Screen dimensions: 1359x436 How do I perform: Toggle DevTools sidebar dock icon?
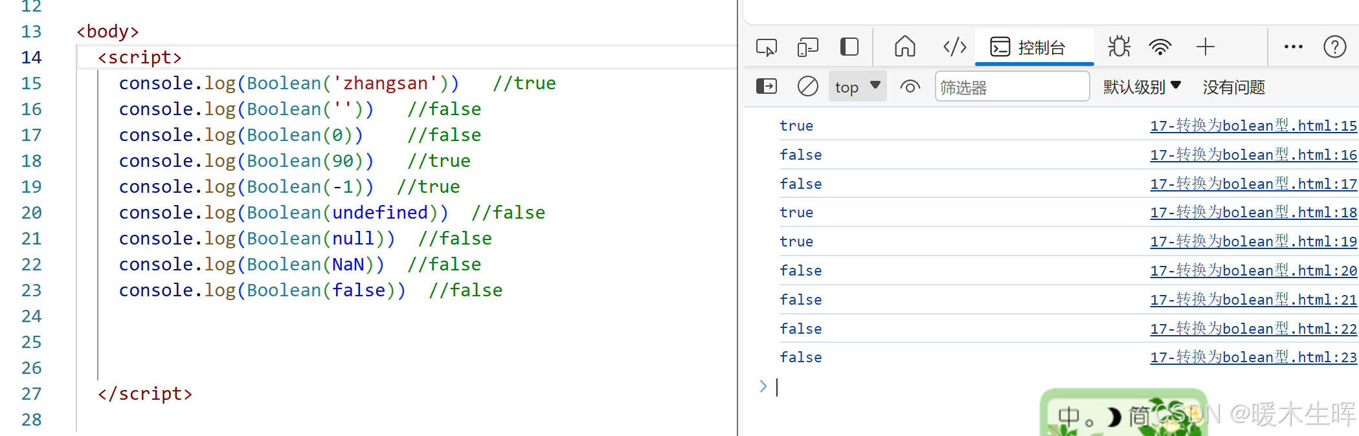click(x=849, y=47)
